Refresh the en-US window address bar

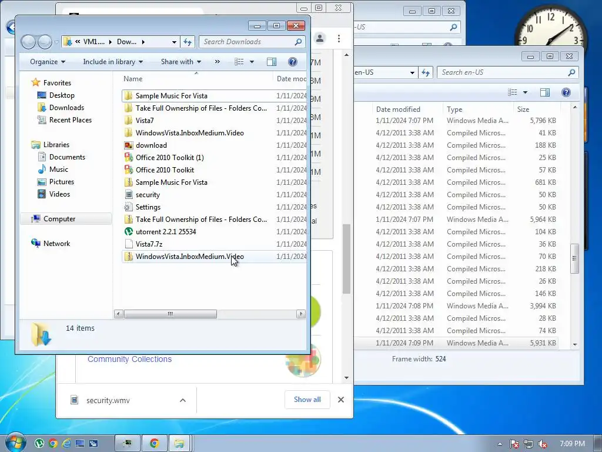426,72
